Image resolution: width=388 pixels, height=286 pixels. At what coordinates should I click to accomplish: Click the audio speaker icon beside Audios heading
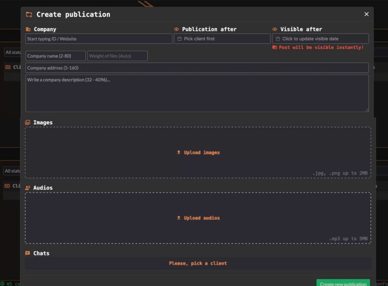tap(28, 187)
